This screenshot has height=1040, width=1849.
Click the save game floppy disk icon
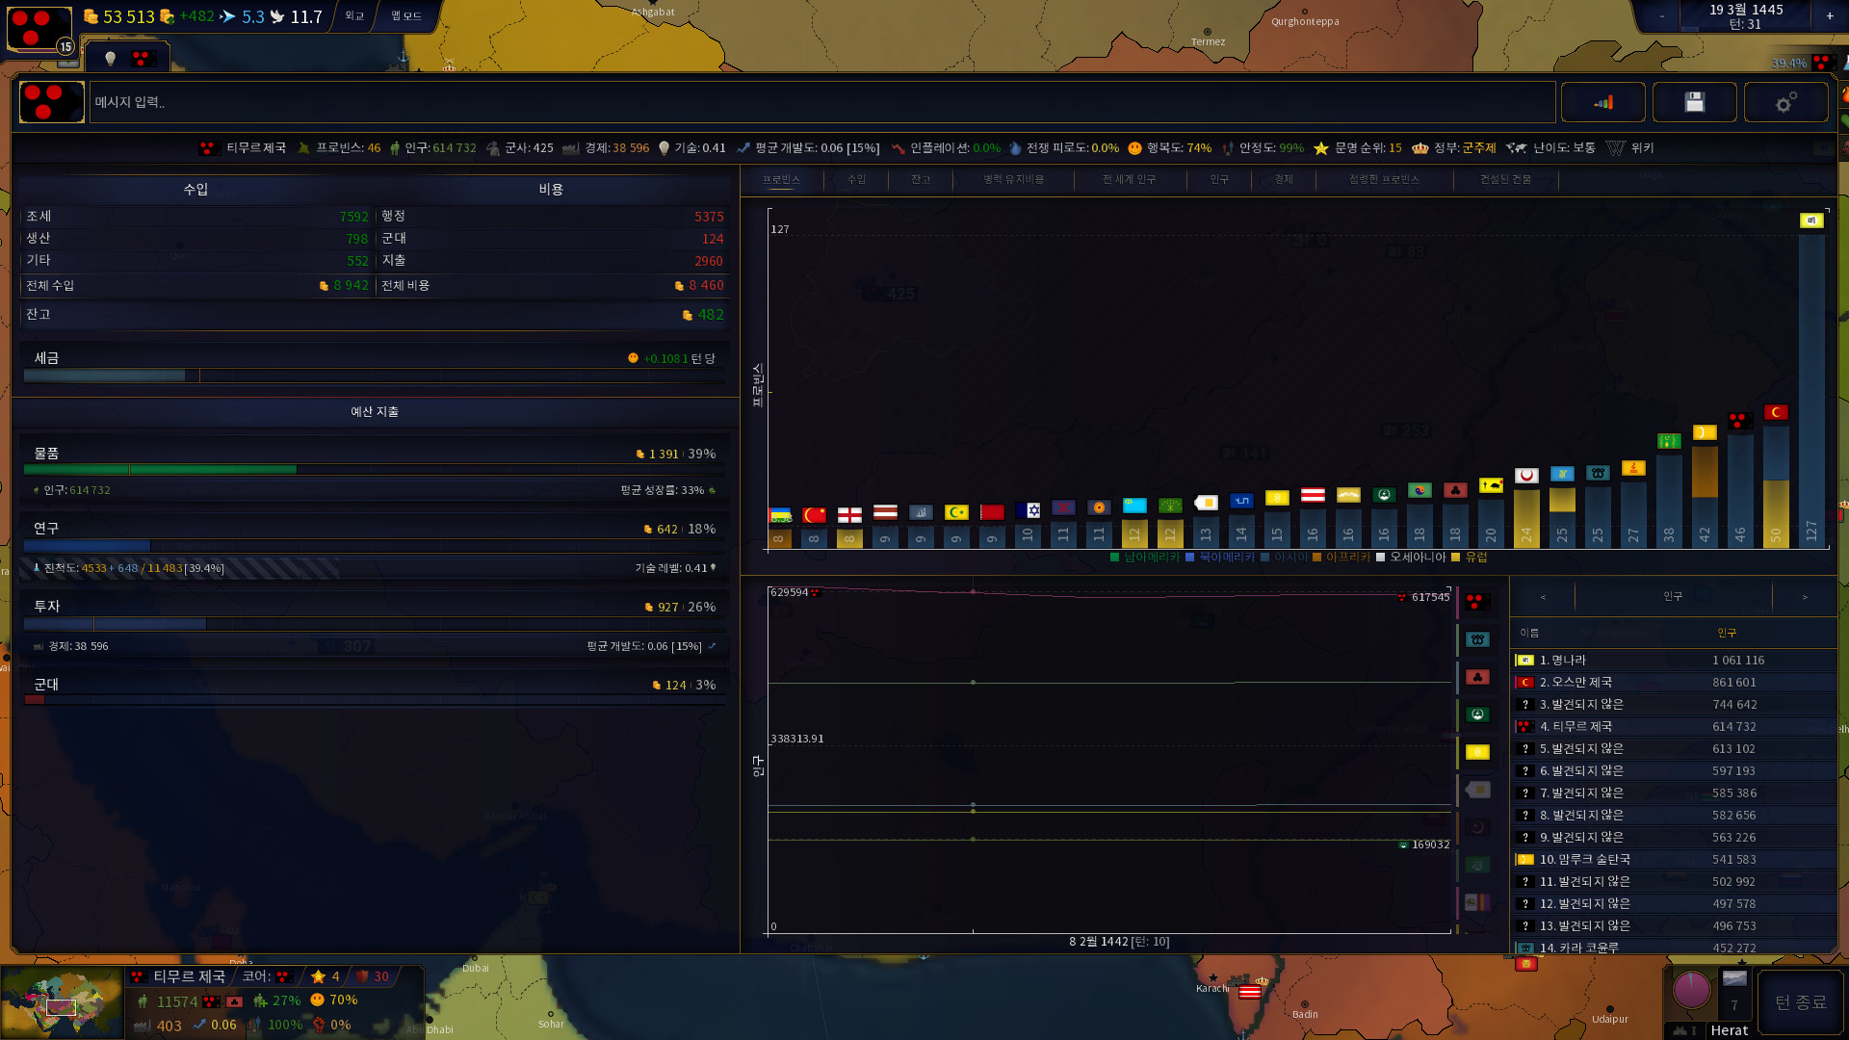(1694, 102)
